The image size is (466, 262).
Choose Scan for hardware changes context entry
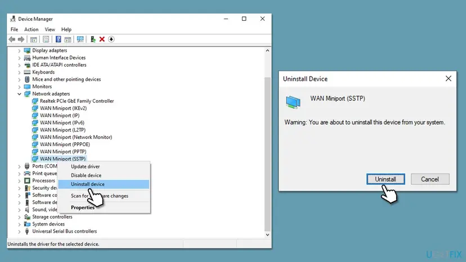104,196
